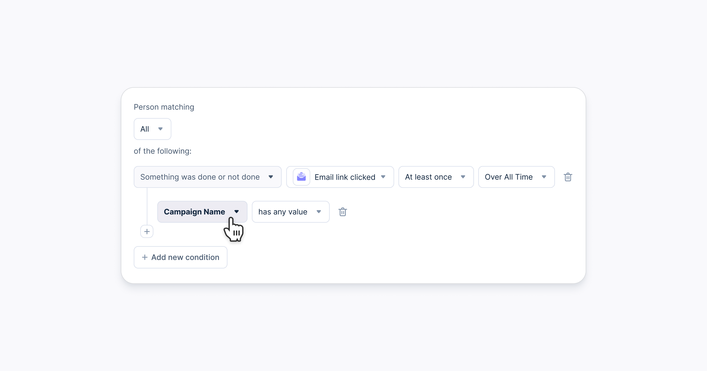Expand the Email link clicked dropdown
This screenshot has height=371, width=707.
(x=345, y=177)
